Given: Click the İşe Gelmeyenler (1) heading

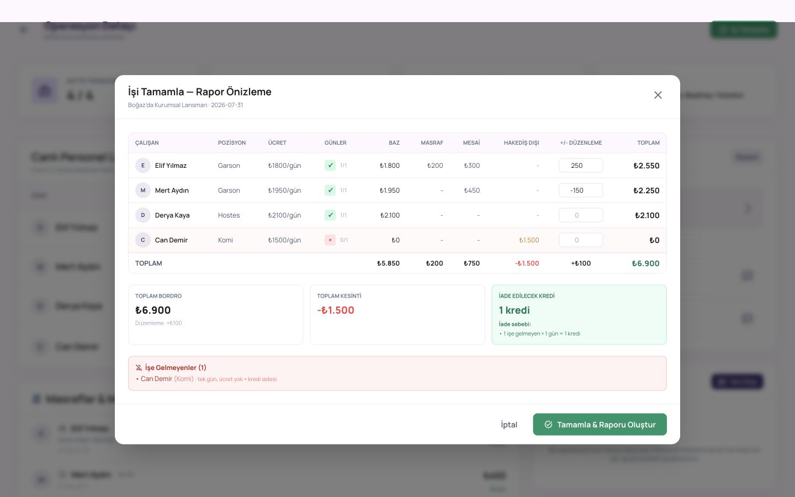Looking at the screenshot, I should point(176,368).
